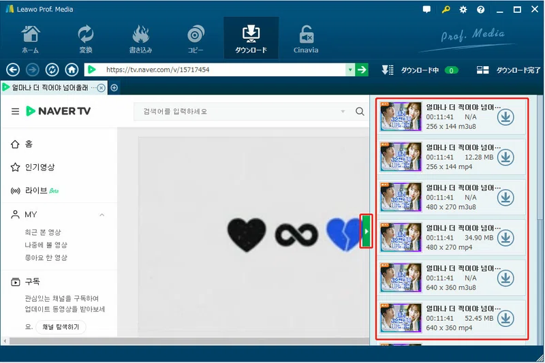Click 구독 subscriptions heading

pyautogui.click(x=25, y=281)
